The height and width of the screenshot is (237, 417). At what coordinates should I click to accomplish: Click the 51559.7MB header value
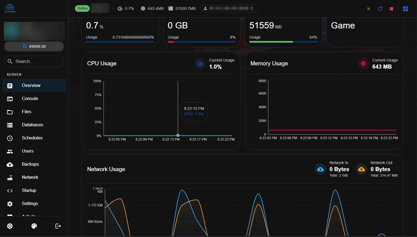click(185, 8)
